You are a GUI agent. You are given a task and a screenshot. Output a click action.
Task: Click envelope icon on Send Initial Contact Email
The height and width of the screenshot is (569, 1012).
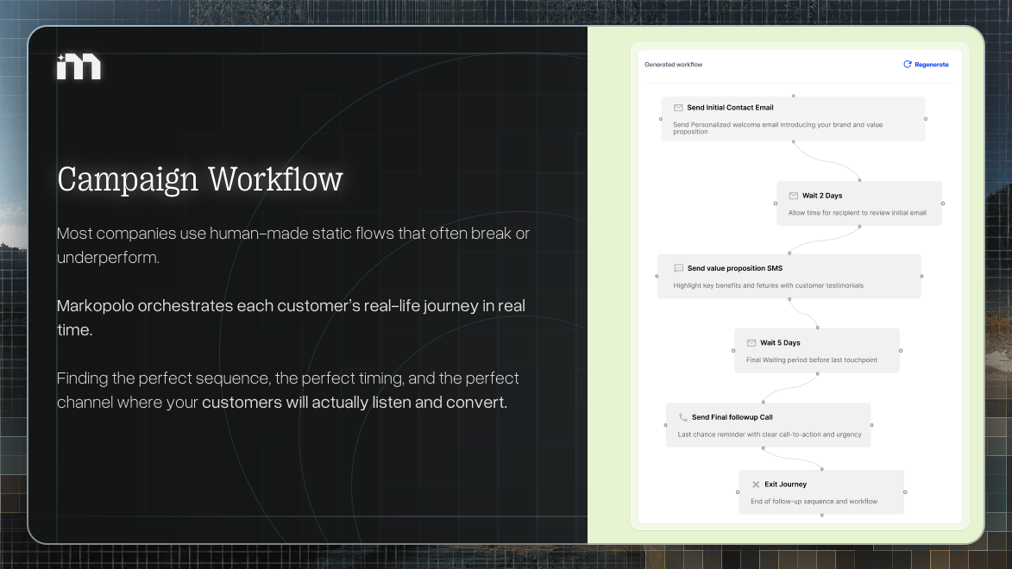pyautogui.click(x=678, y=108)
